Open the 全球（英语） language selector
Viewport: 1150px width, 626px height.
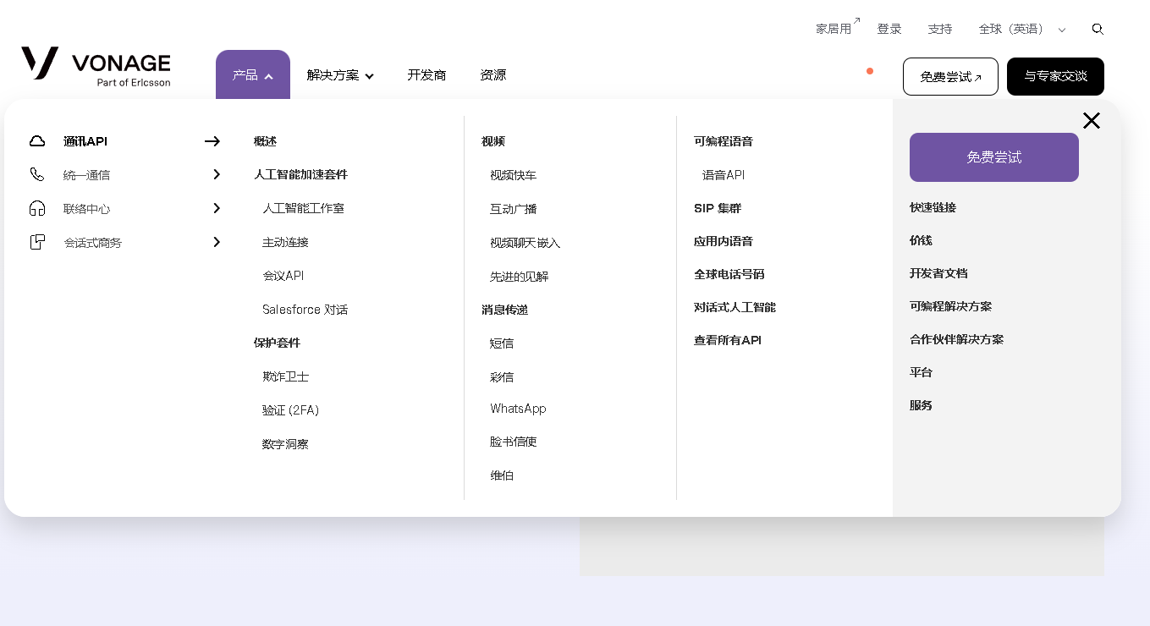[1021, 29]
